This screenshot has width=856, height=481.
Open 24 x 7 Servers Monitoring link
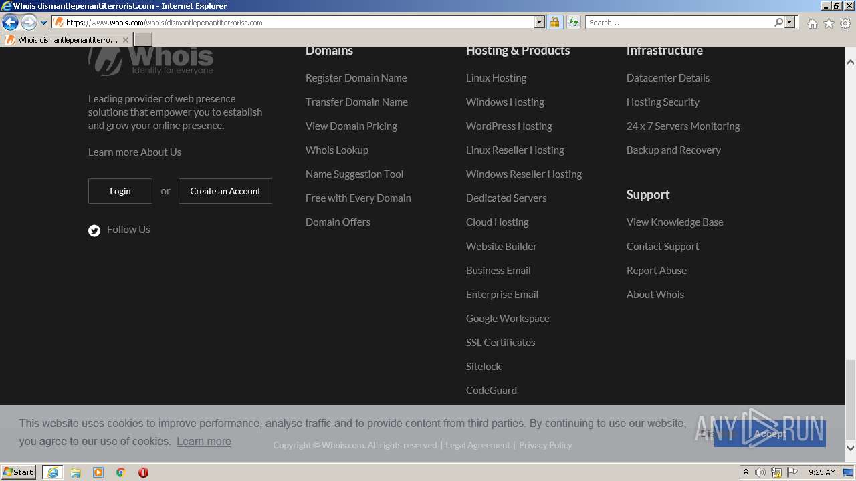pos(683,126)
